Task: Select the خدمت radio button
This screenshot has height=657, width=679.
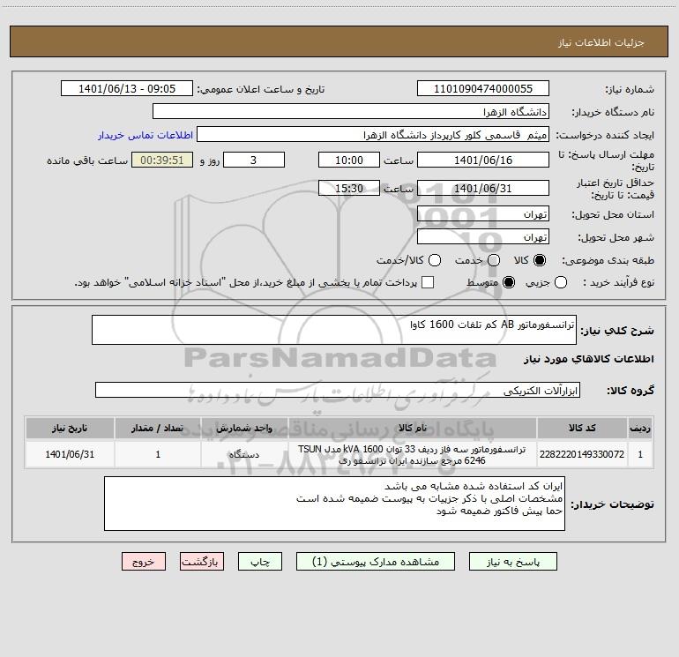Action: pyautogui.click(x=494, y=260)
